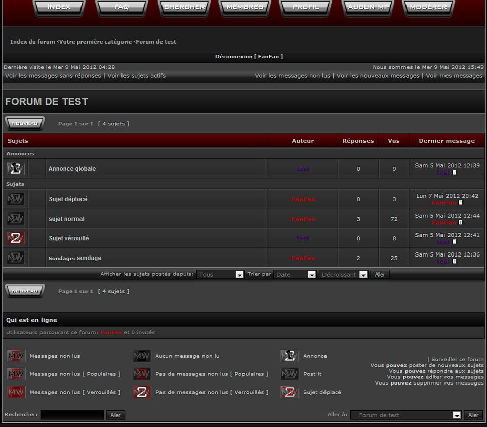Viewport: 487px width, 427px height.
Task: Open the Décroissant sort order dropdown
Action: [x=343, y=274]
